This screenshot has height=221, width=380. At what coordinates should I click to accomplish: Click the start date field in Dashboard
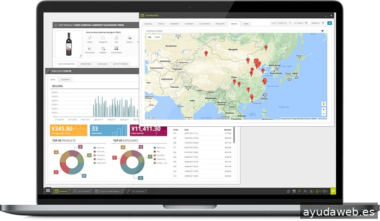coord(301,23)
